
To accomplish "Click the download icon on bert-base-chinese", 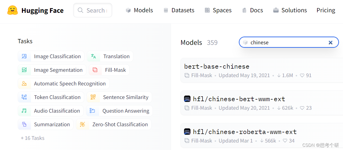I will (279, 76).
